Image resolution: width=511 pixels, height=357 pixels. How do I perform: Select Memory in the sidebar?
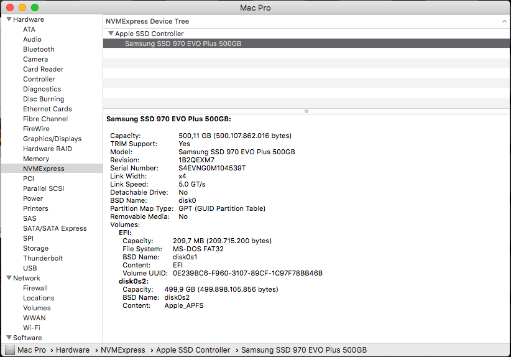pyautogui.click(x=36, y=159)
